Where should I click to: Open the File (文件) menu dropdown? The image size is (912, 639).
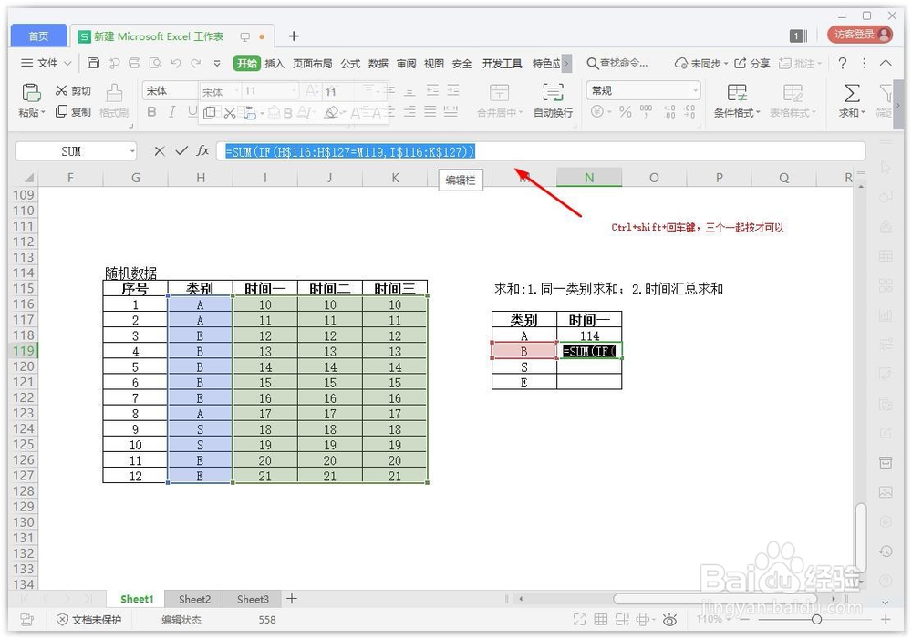[47, 63]
